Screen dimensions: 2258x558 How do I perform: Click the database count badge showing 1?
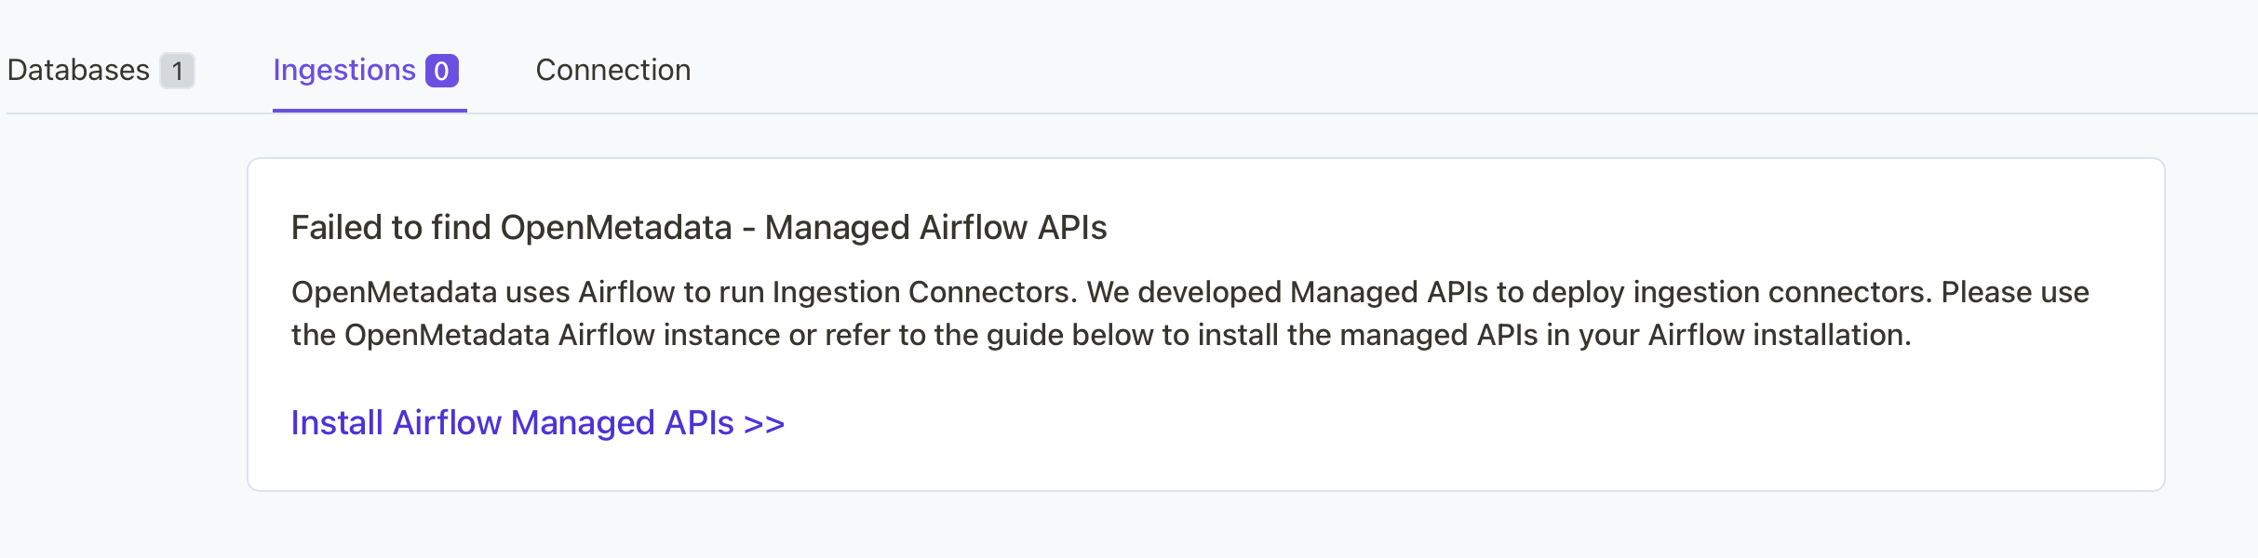point(179,70)
